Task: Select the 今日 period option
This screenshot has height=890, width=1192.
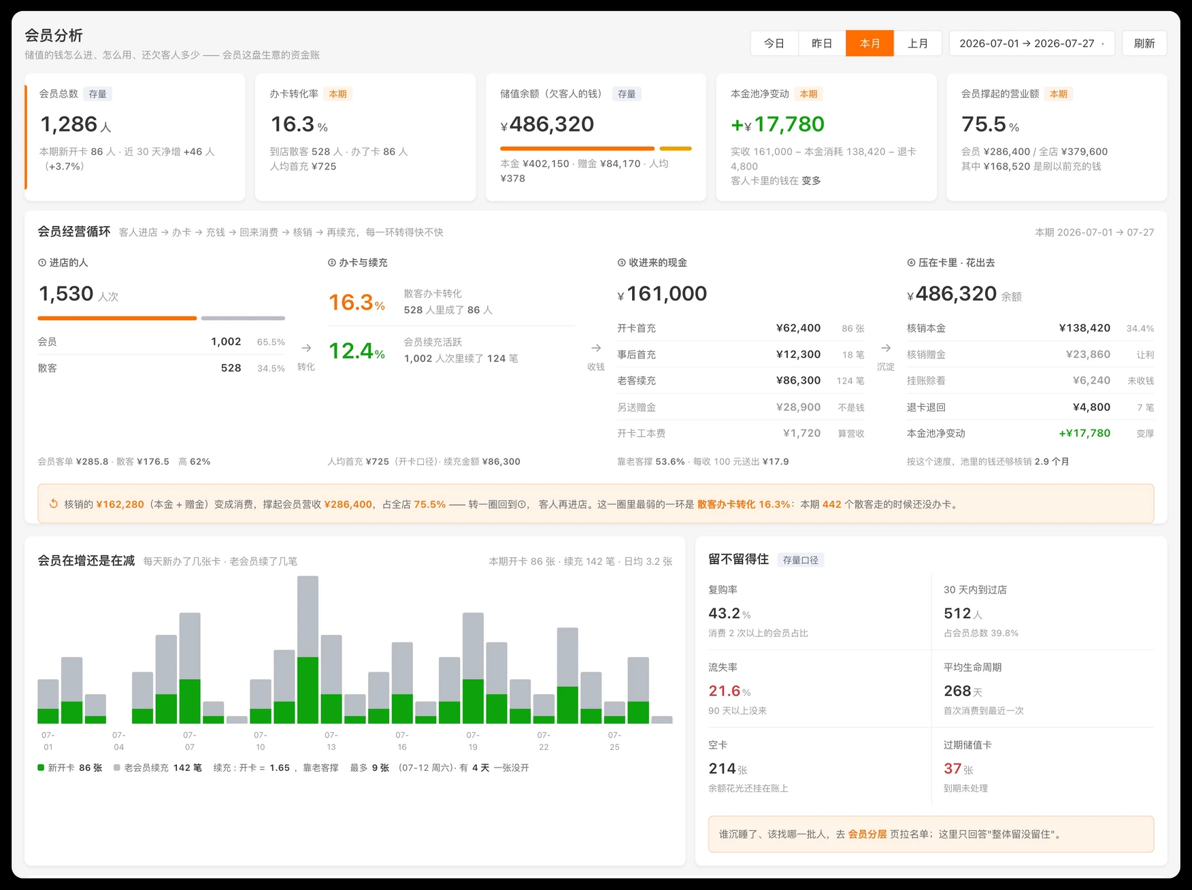Action: point(774,44)
